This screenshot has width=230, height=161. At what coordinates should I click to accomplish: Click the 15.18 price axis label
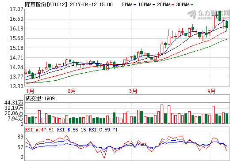coord(16,48)
